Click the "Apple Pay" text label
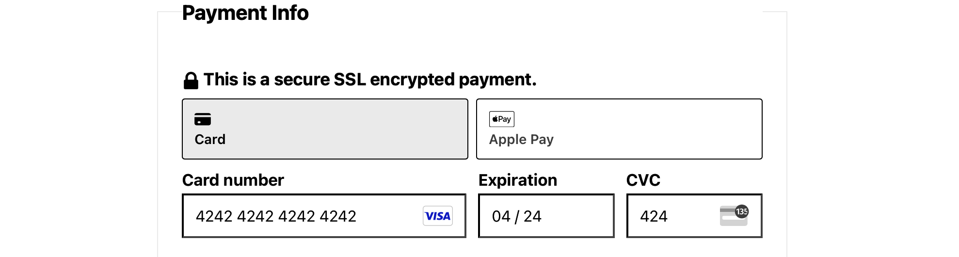The height and width of the screenshot is (257, 959). 521,140
